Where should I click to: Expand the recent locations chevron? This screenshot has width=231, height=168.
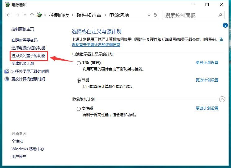pyautogui.click(x=25, y=15)
